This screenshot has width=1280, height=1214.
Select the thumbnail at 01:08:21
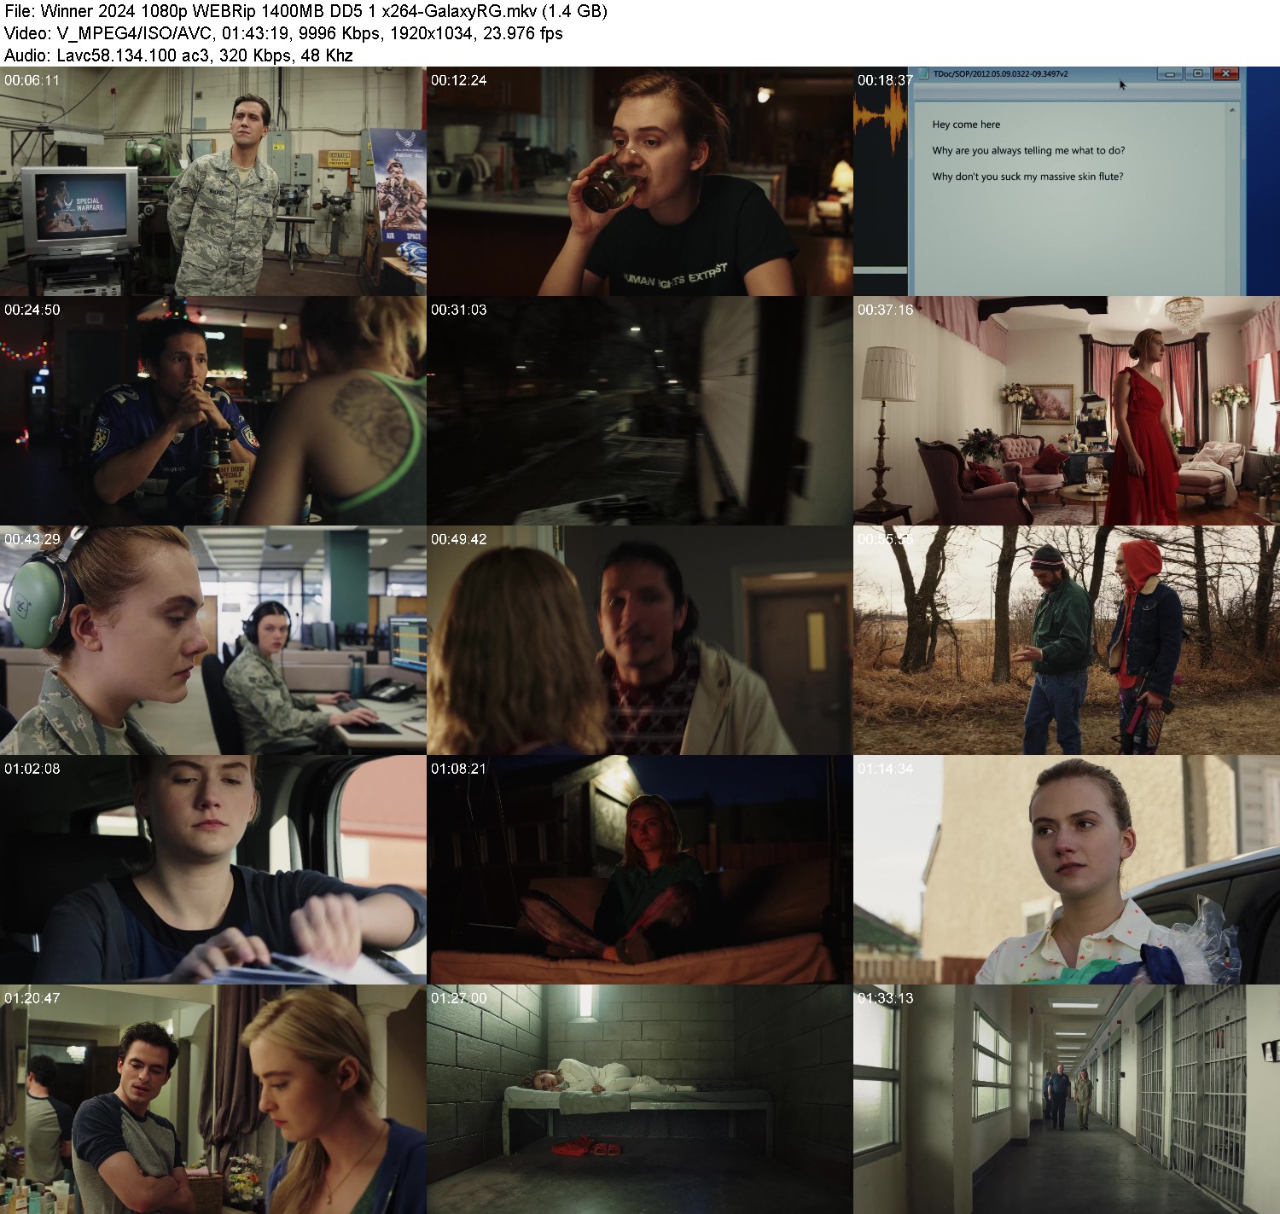click(639, 870)
